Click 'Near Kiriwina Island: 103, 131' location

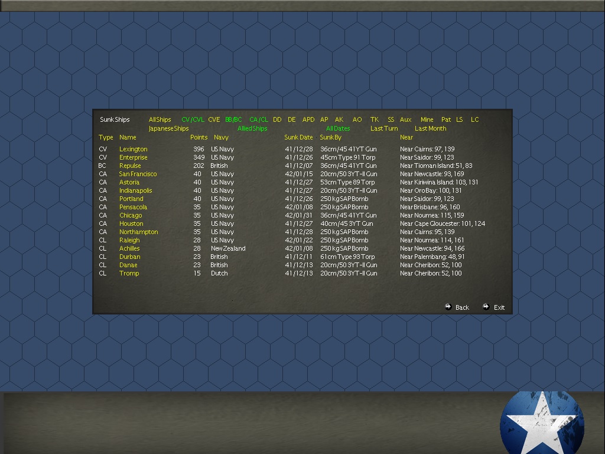coord(439,182)
